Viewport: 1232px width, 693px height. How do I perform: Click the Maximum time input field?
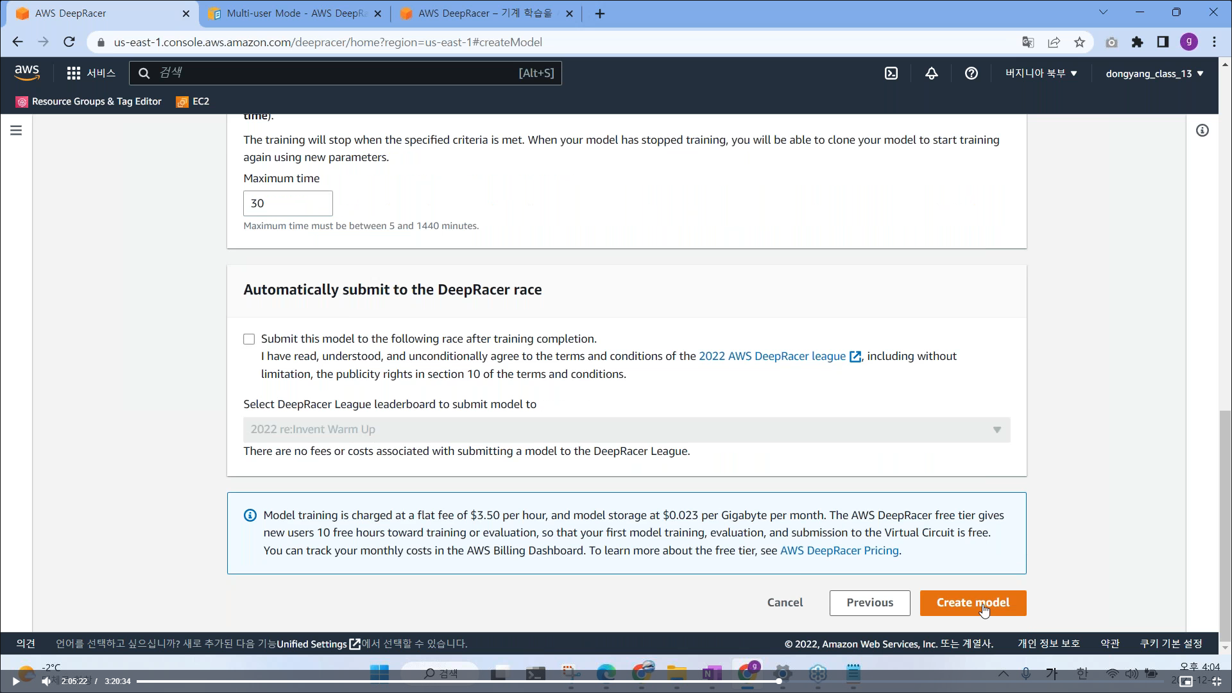pyautogui.click(x=287, y=203)
